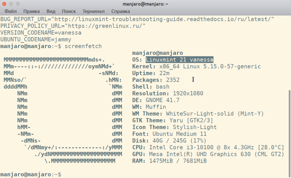Click the Icon Theme 'Stylish-Light'
Screen dimensions: 291x178
(195, 127)
